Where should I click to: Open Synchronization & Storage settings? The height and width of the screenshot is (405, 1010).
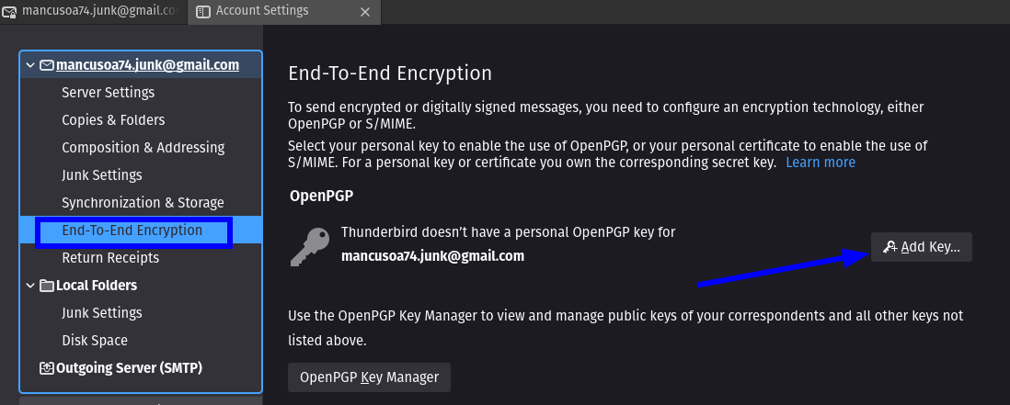coord(143,203)
